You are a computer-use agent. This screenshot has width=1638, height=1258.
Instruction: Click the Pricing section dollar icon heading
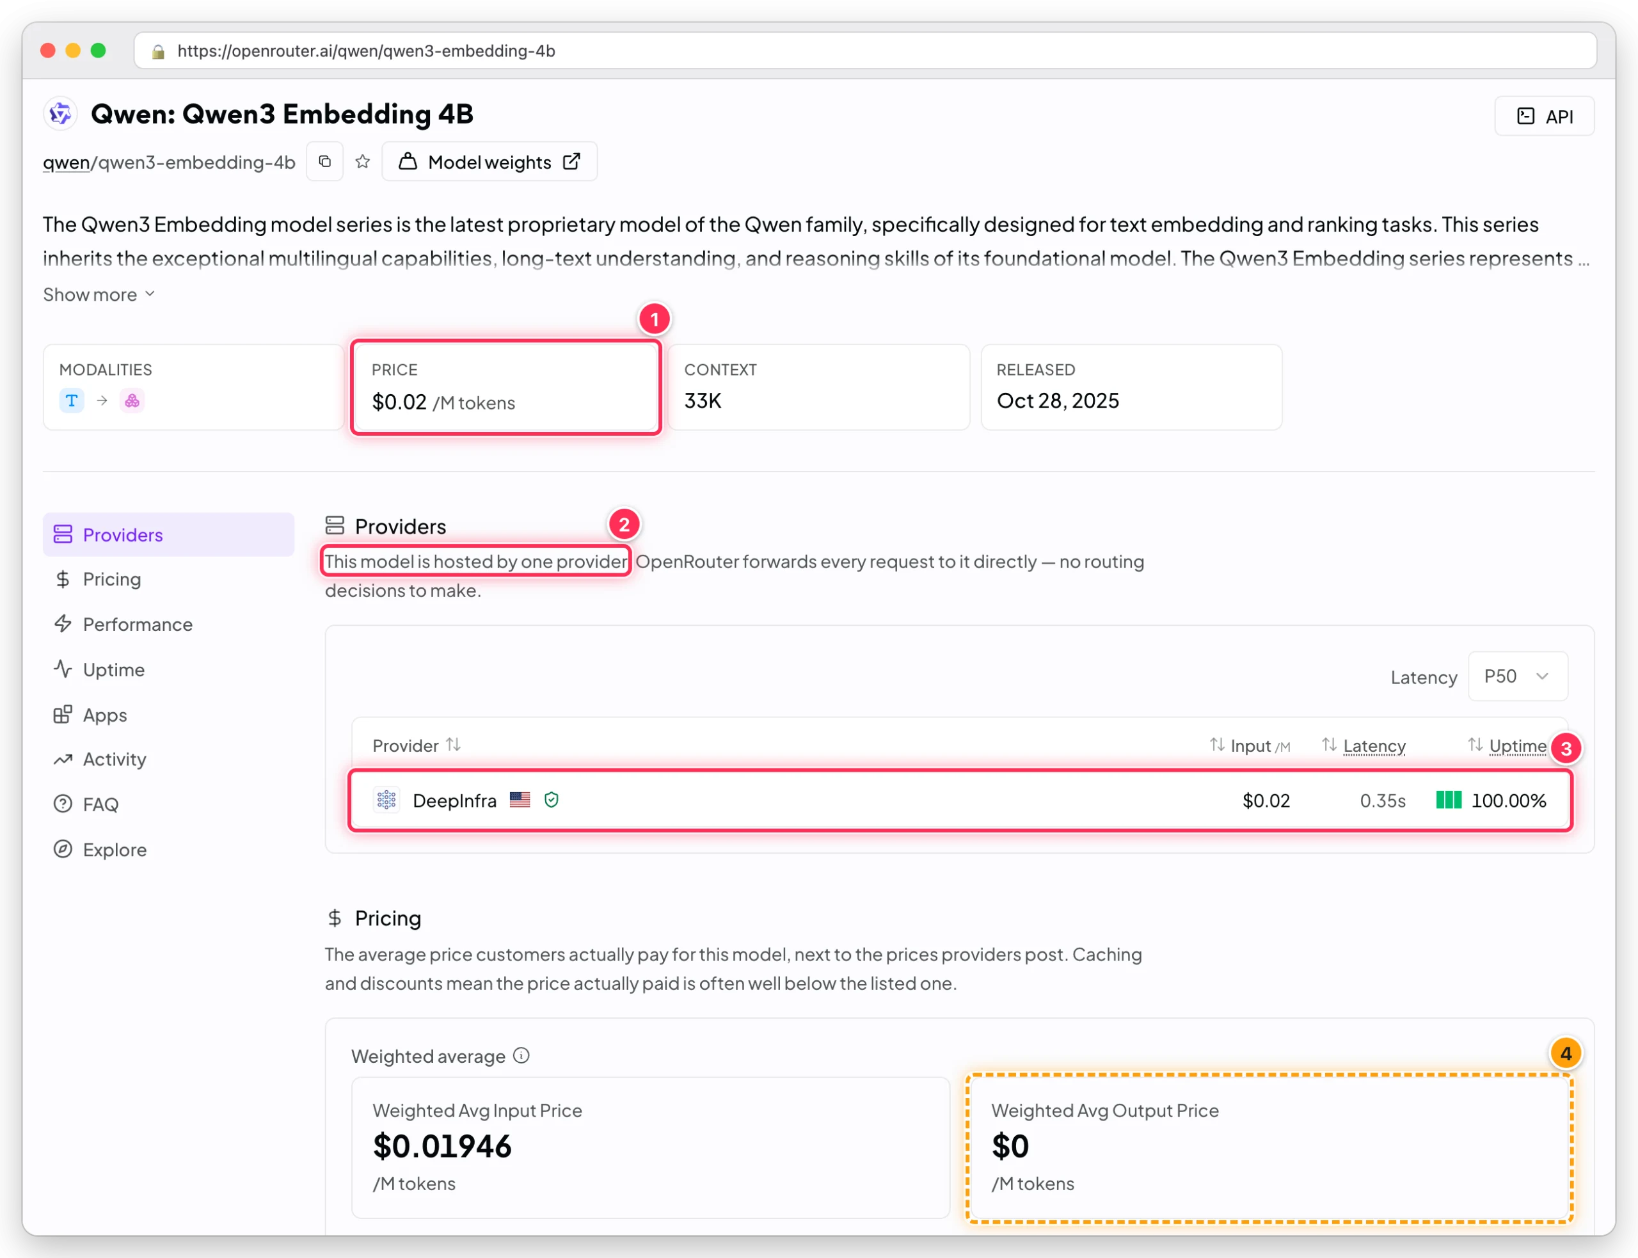coord(335,918)
